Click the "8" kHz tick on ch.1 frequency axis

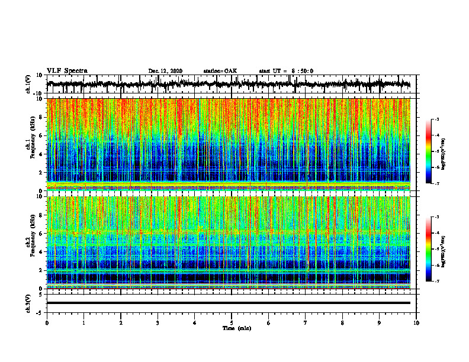pyautogui.click(x=41, y=117)
